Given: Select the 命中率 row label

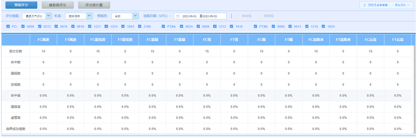Looking at the screenshot, I should [x=16, y=96].
